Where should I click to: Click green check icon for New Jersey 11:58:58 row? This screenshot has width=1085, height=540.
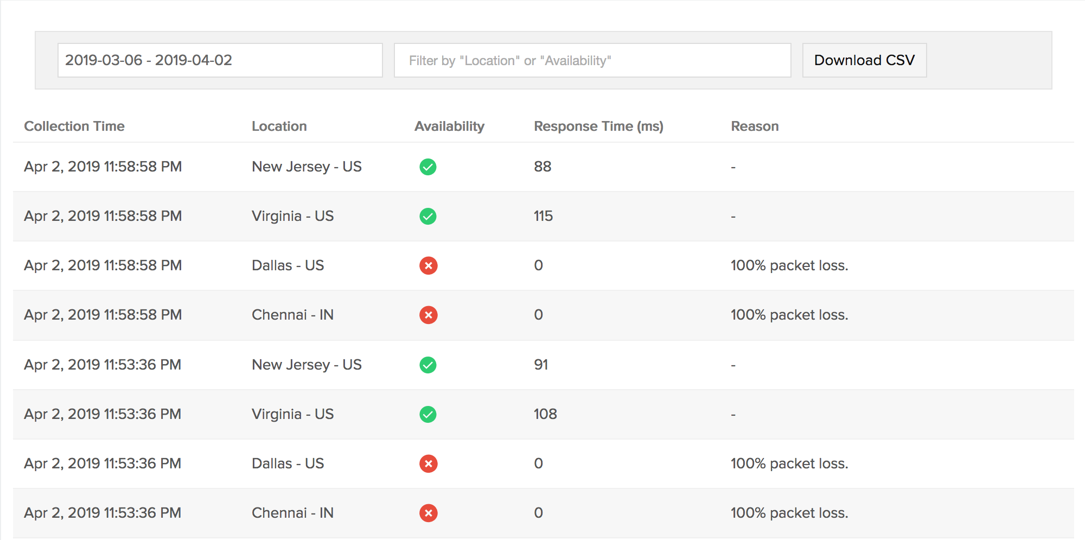[x=427, y=167]
